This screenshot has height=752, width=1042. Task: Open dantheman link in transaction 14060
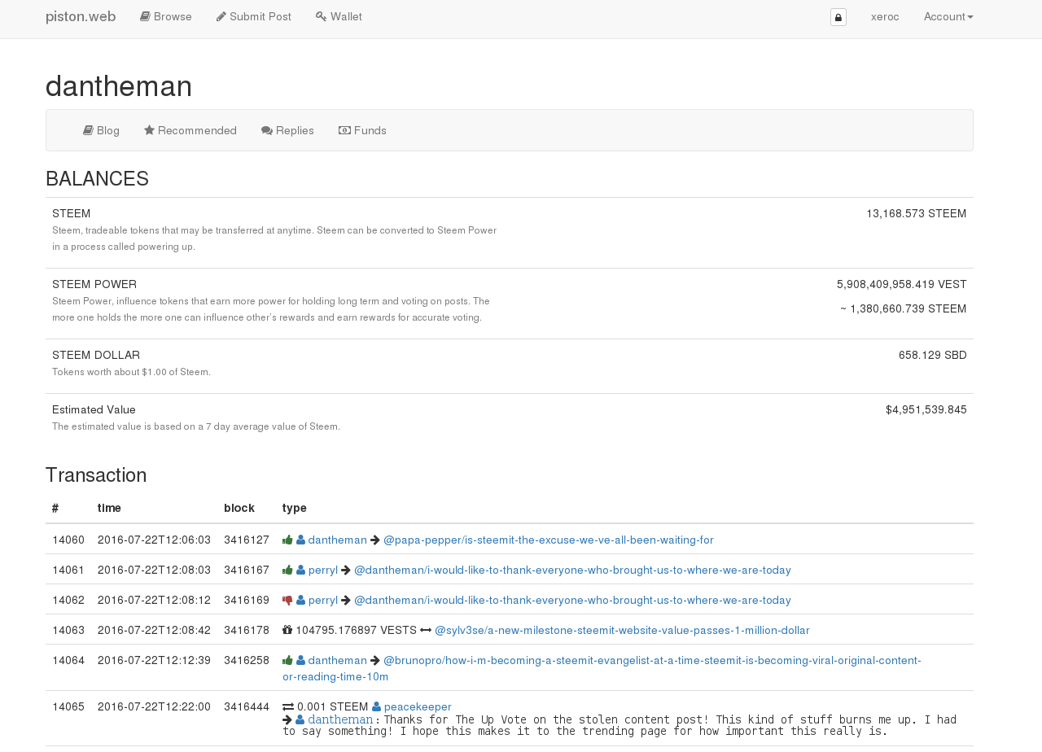pos(337,540)
